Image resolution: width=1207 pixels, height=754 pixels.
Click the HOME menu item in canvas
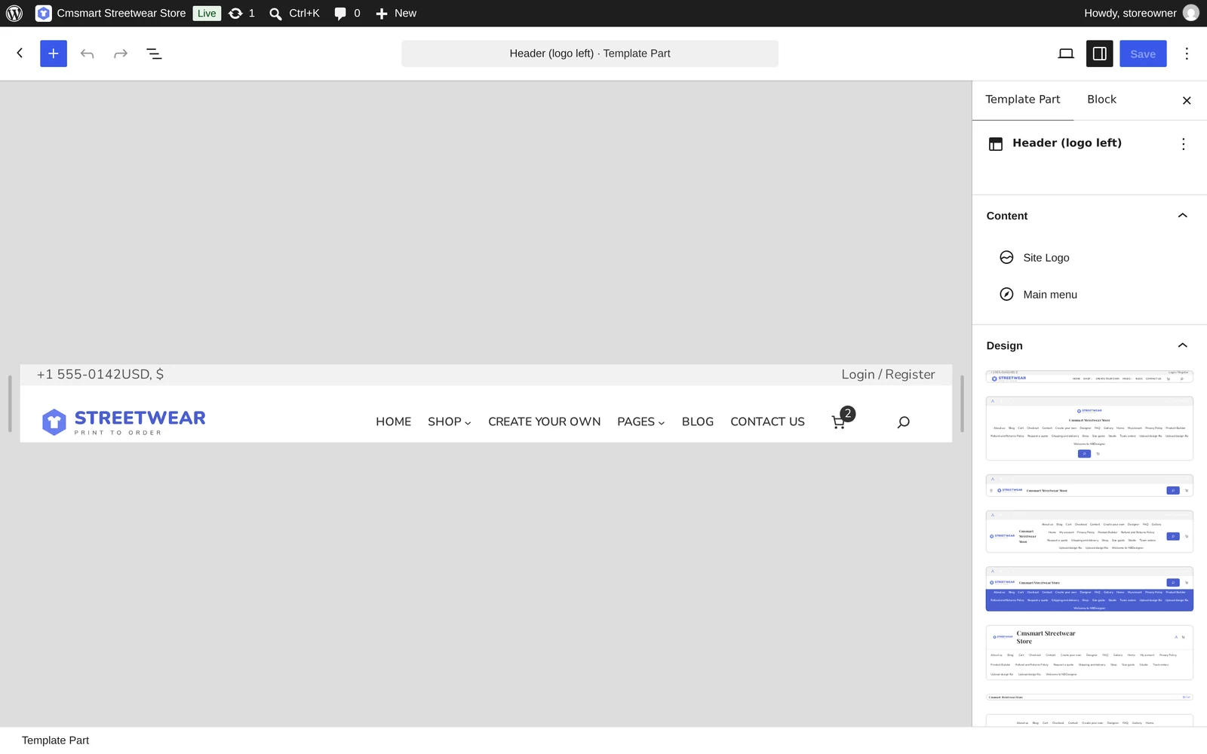point(394,422)
